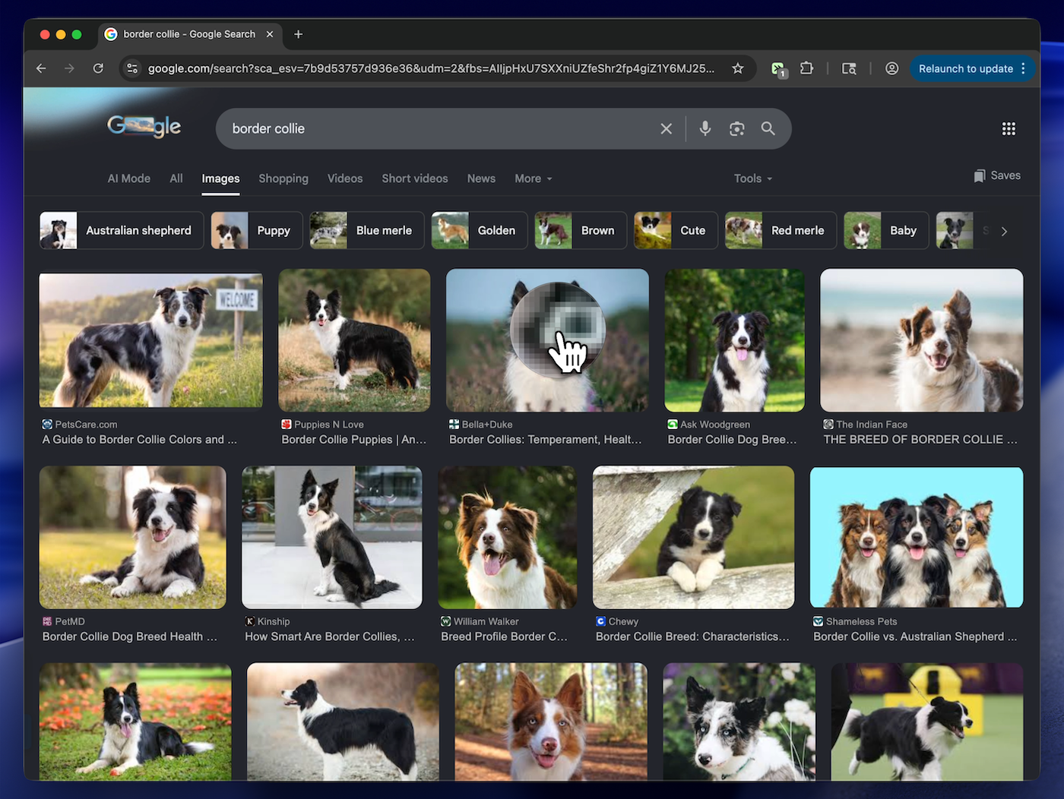Click the magnifying glass search icon
The image size is (1064, 799).
click(x=768, y=129)
